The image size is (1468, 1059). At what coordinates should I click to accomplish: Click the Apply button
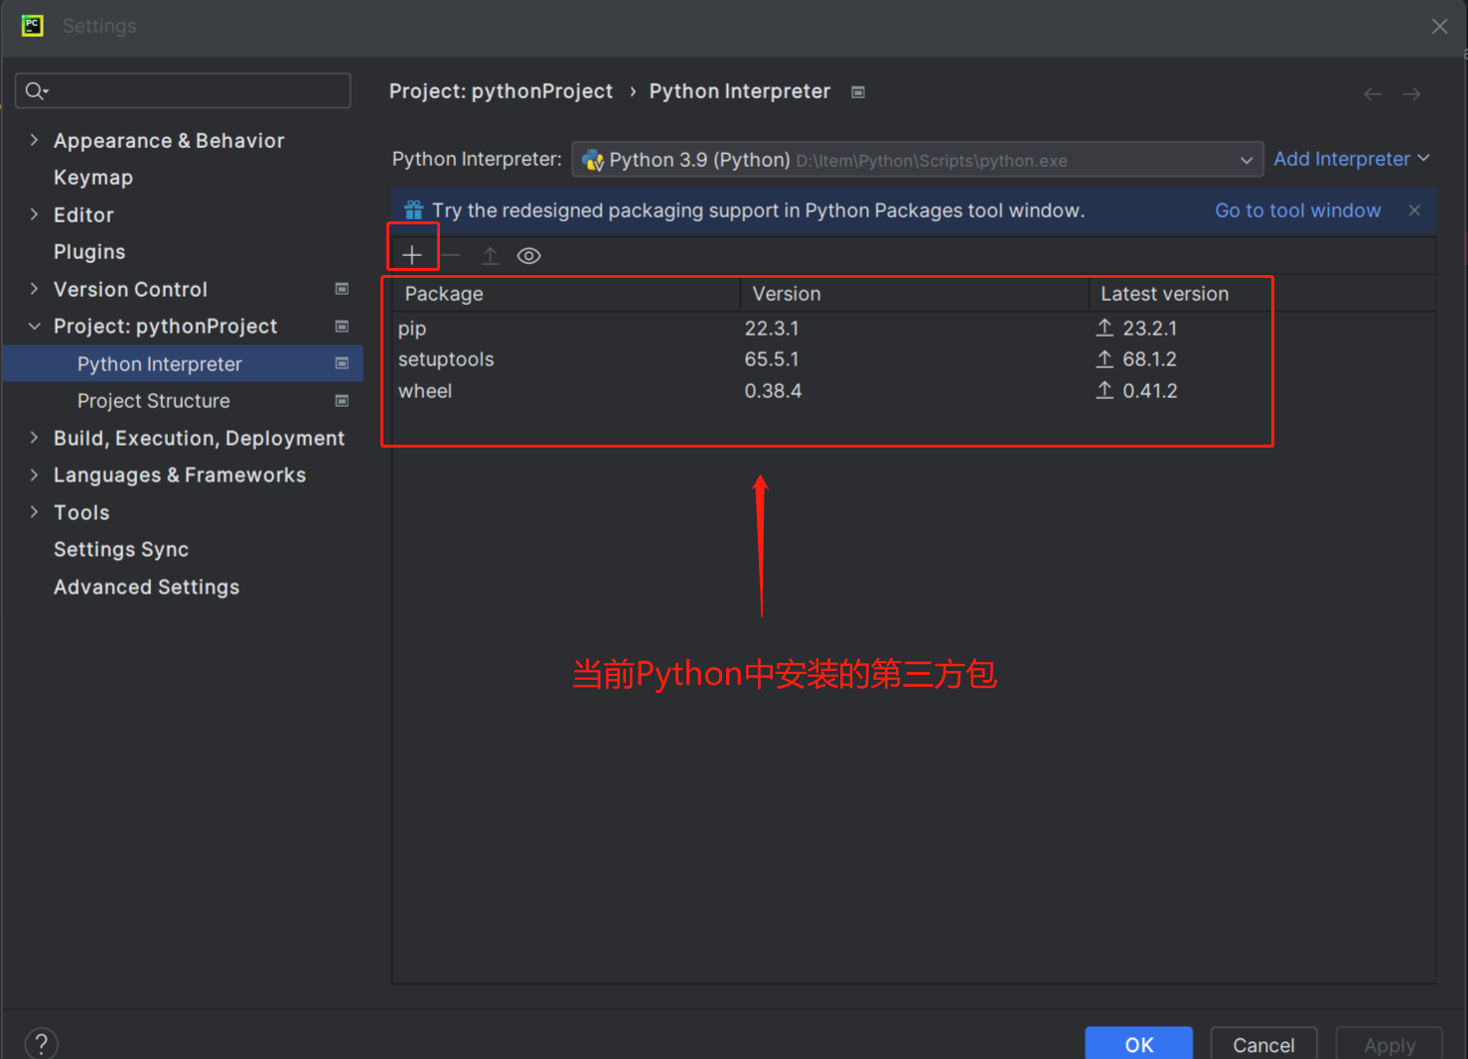(1389, 1044)
